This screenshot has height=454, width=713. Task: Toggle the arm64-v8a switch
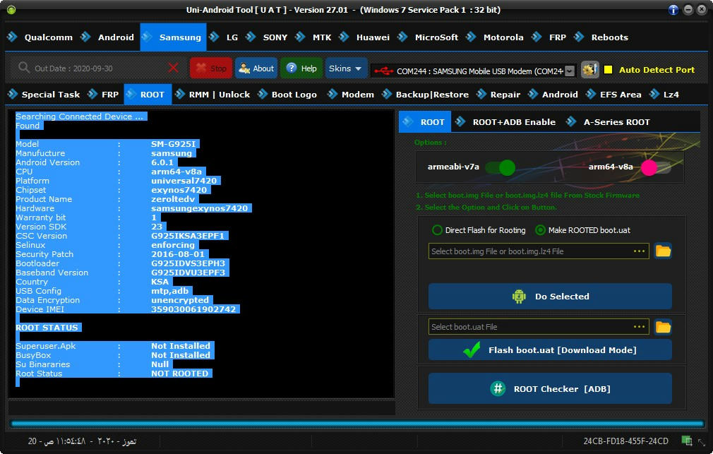(656, 167)
